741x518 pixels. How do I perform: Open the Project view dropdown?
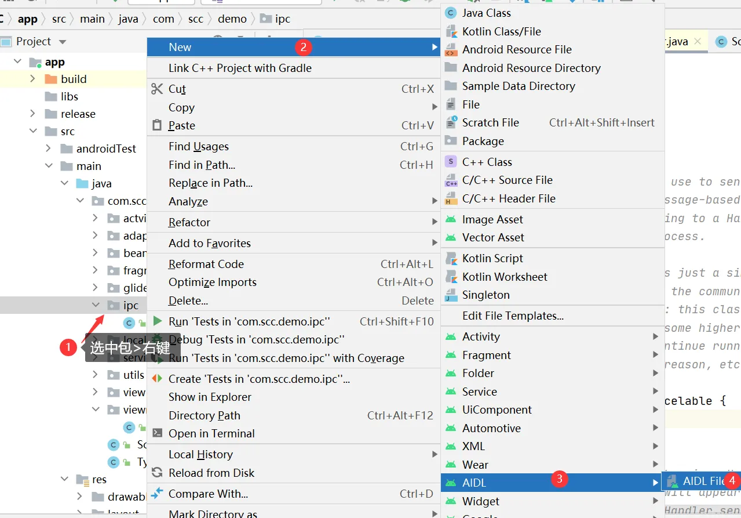63,42
